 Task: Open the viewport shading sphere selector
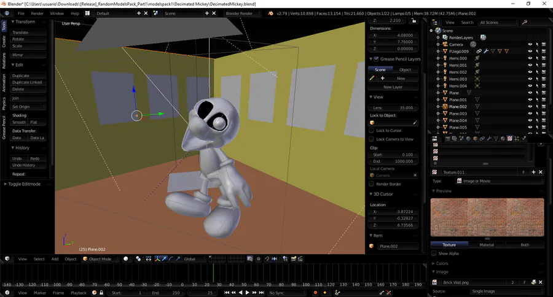point(126,258)
